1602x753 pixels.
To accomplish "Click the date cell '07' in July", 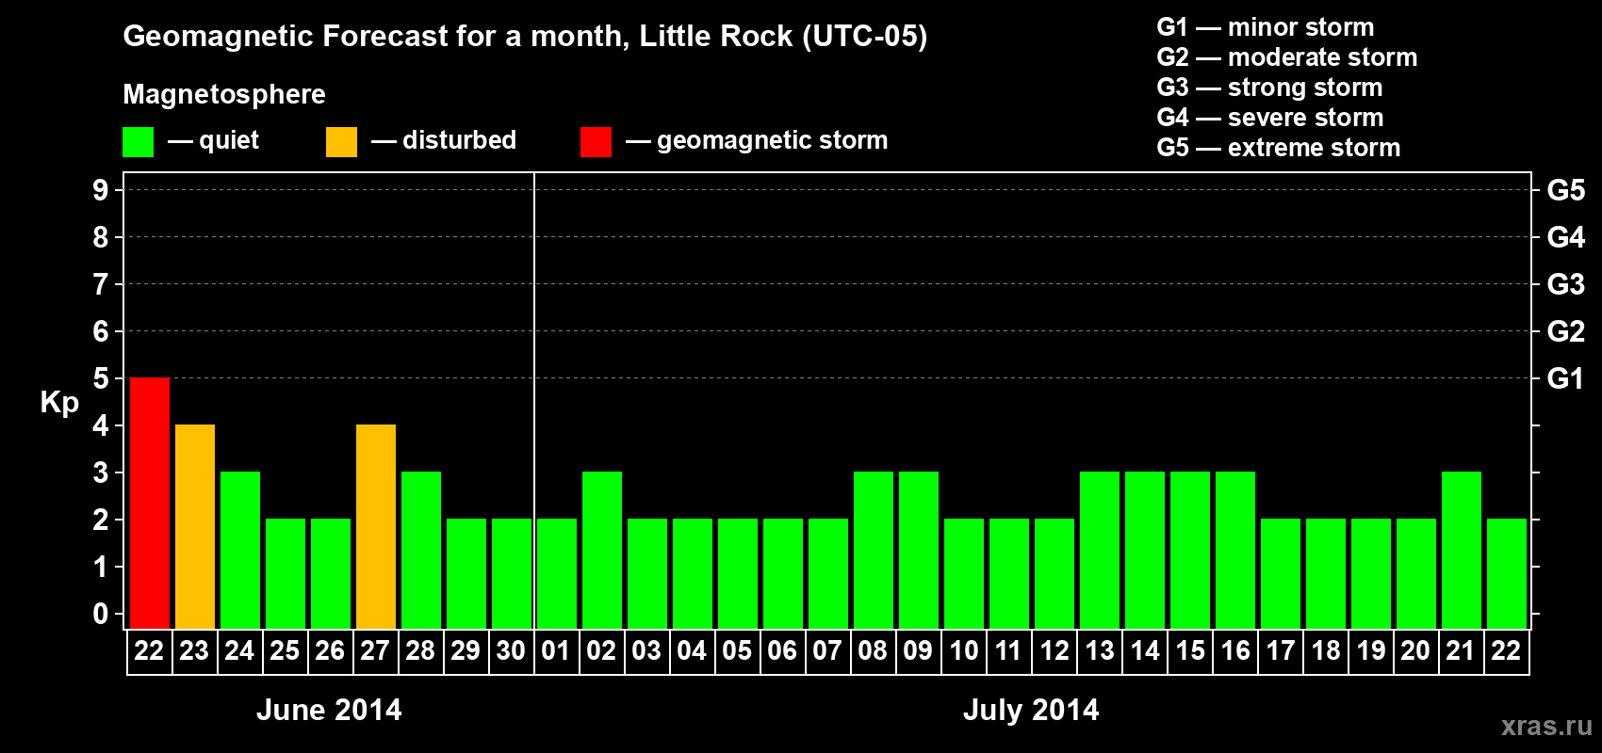I will click(x=828, y=651).
